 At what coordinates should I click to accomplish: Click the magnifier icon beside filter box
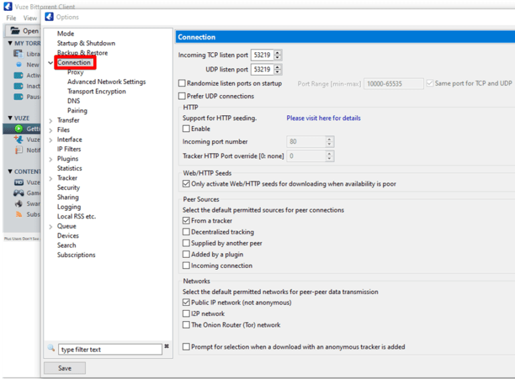(x=51, y=348)
